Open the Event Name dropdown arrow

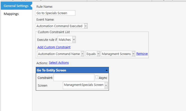(86, 26)
